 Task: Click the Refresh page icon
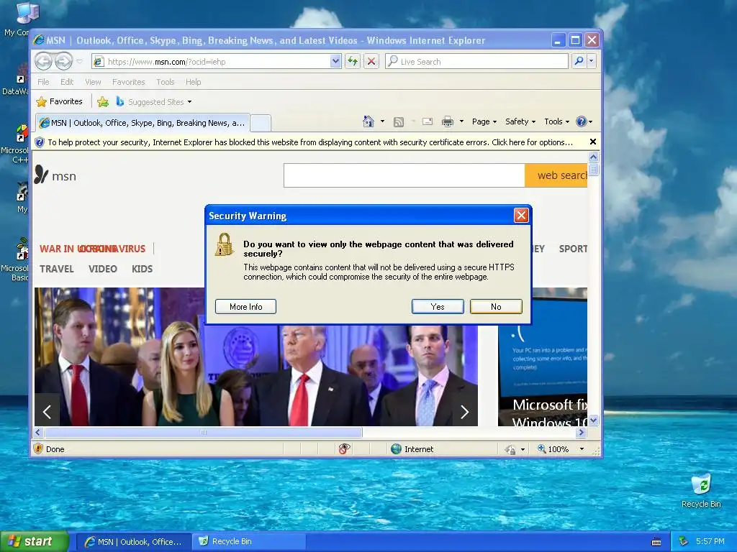coord(353,62)
